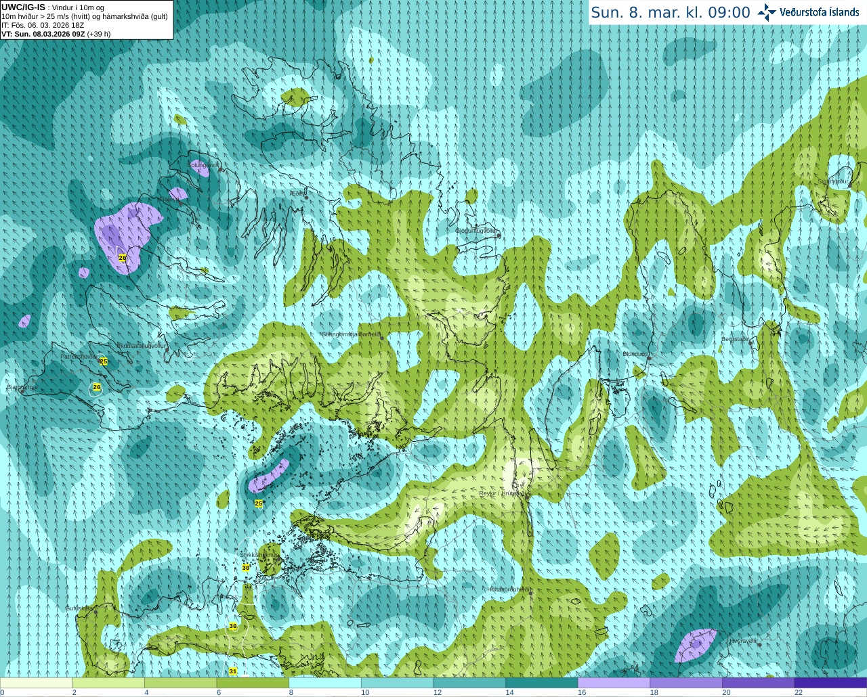
Task: Click the 'Hveravellir' station label
Action: click(743, 640)
